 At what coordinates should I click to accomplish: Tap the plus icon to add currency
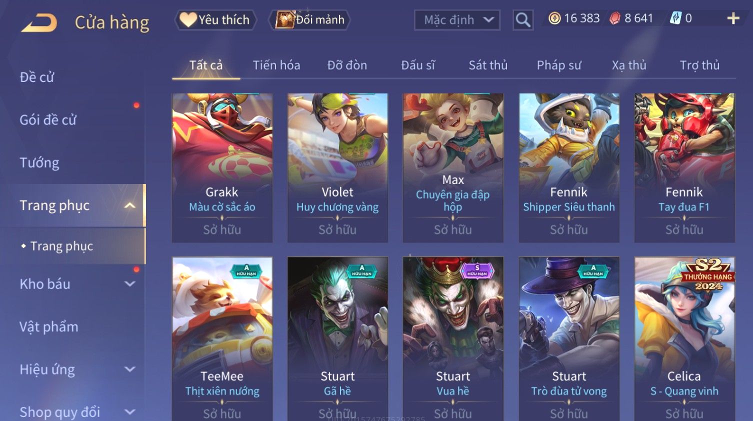[733, 18]
